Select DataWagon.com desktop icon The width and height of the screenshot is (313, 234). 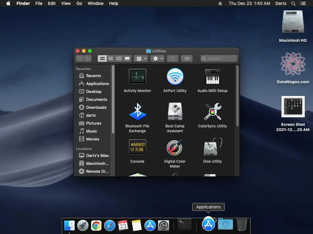[293, 64]
